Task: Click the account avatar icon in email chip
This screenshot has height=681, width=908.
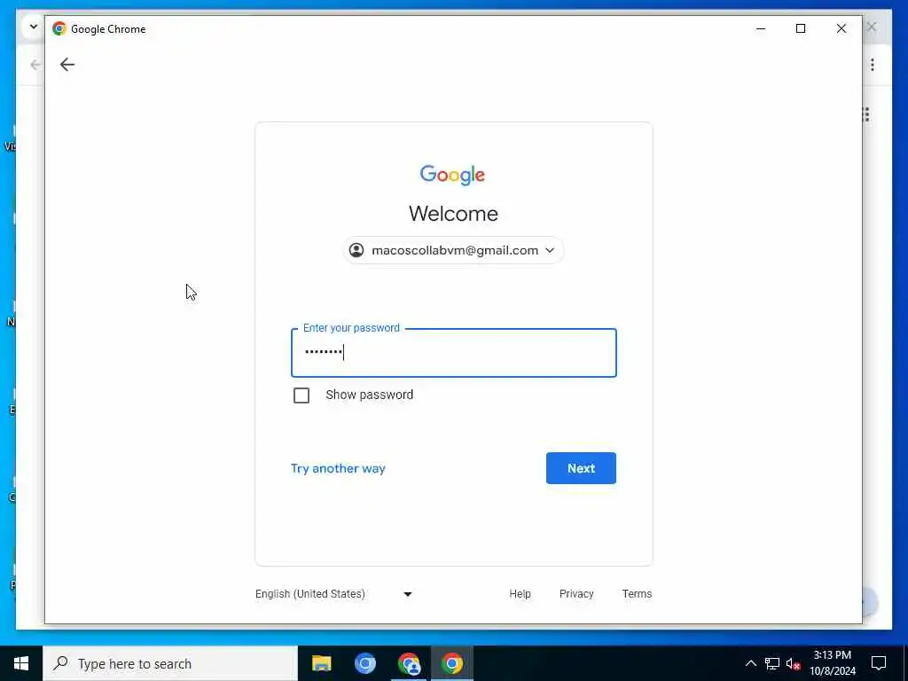Action: [356, 250]
